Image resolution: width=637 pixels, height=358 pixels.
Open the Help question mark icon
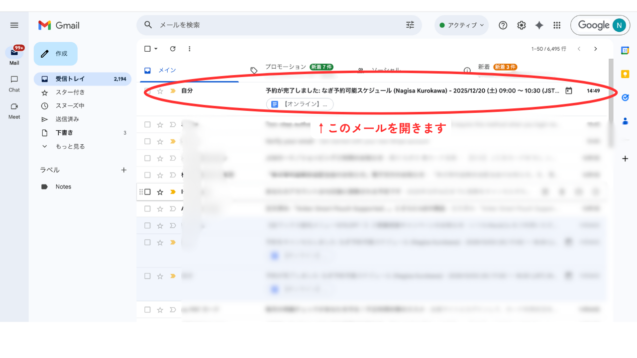(503, 25)
